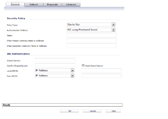Open Help for this dialog
168x119 pixels.
tap(113, 111)
